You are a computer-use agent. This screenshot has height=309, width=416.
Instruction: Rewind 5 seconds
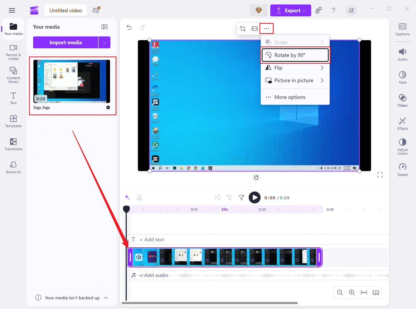click(x=229, y=197)
